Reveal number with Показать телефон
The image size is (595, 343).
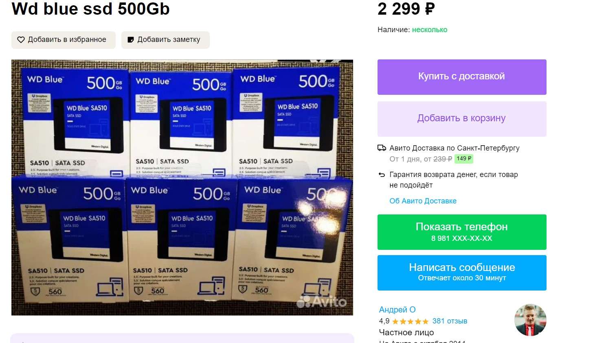pyautogui.click(x=462, y=232)
